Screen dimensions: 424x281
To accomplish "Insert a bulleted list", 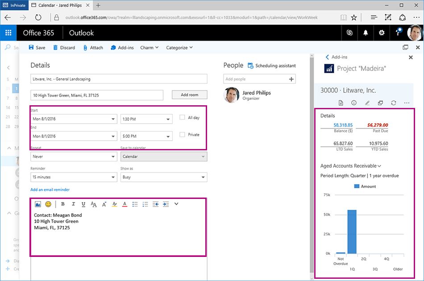I will pos(135,204).
